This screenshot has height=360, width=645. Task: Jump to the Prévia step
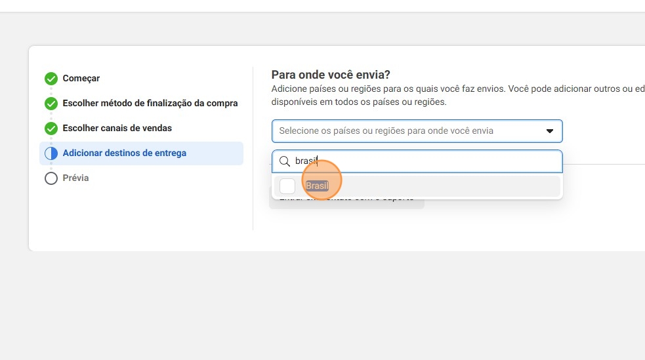click(x=75, y=178)
